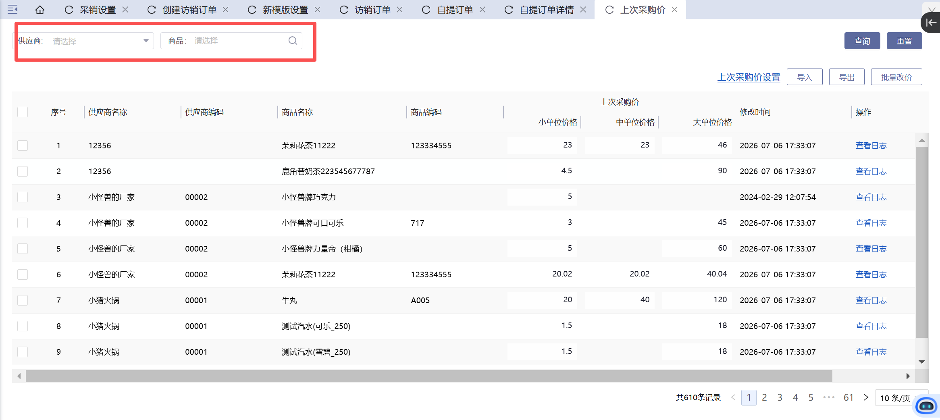View log 查看日志 for 牛丸 row
Screen dimensions: 940x420
coord(871,300)
